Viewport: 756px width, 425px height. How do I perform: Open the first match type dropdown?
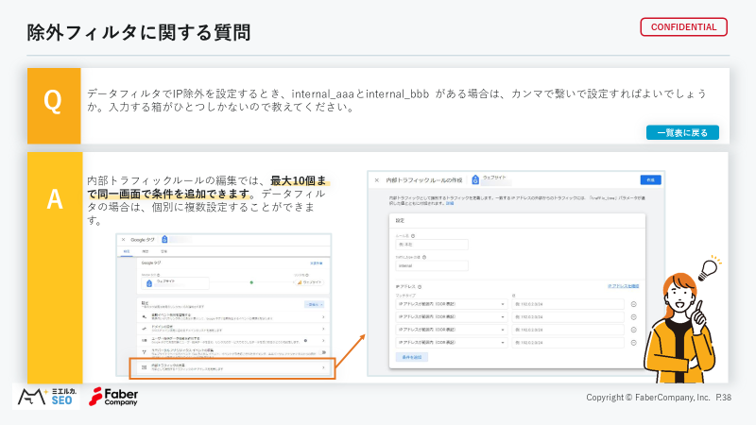pyautogui.click(x=452, y=304)
